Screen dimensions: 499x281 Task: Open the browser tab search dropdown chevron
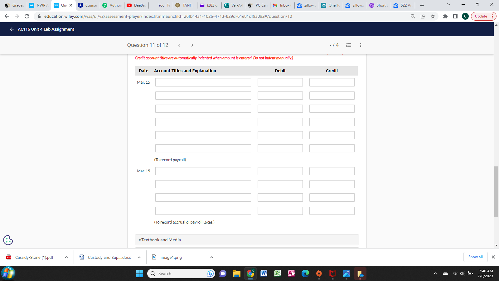coord(448,5)
